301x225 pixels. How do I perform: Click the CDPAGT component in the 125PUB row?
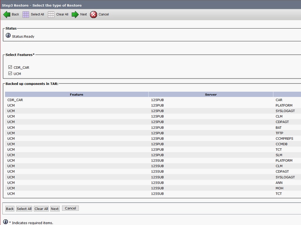(282, 122)
